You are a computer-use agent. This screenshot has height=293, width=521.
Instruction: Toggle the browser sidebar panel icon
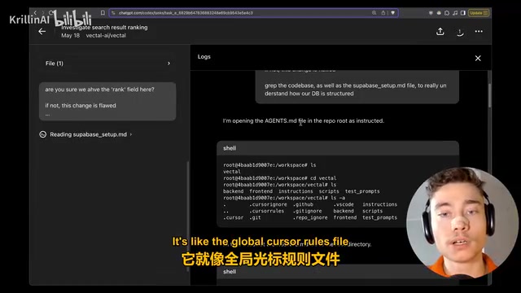(x=463, y=13)
